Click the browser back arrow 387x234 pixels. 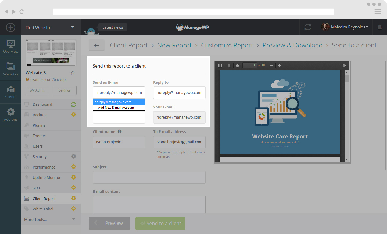pyautogui.click(x=6, y=12)
